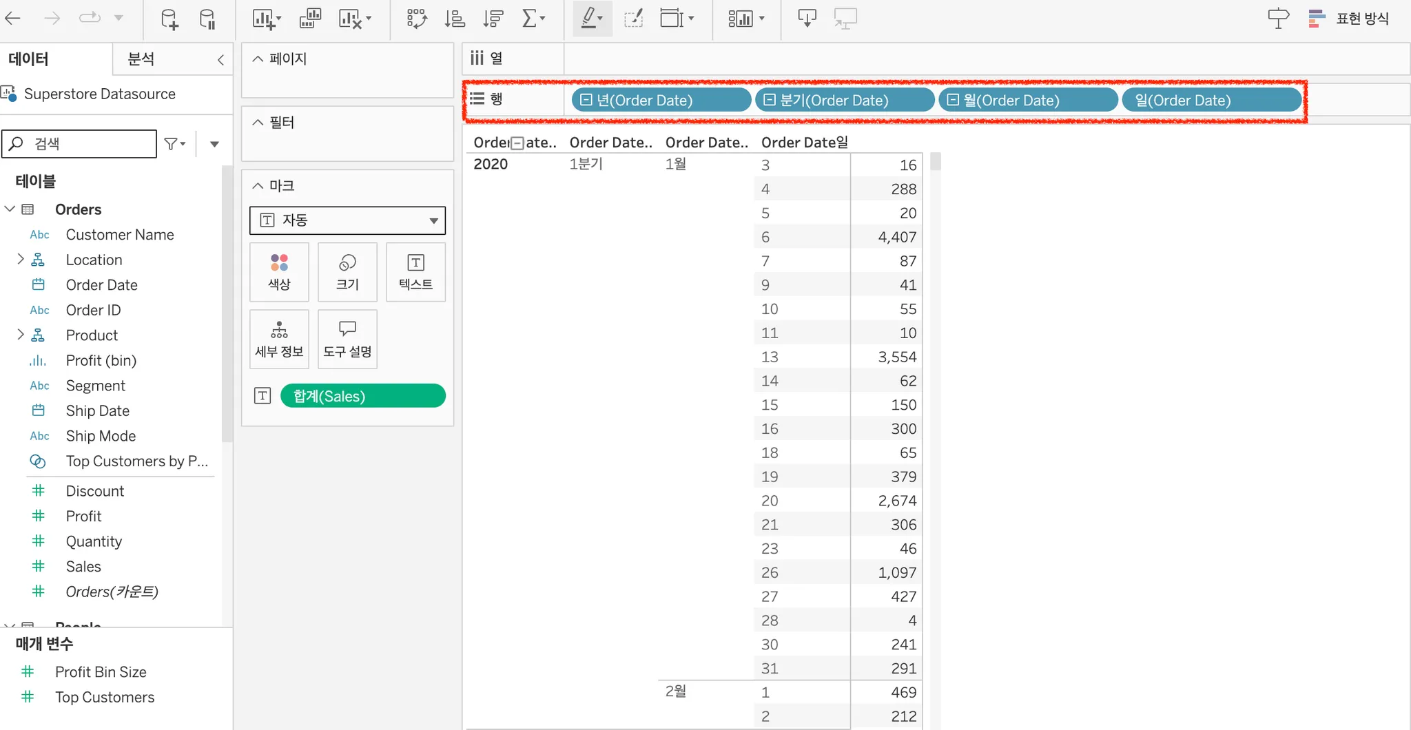Add a new data source icon
This screenshot has width=1411, height=730.
coord(169,19)
